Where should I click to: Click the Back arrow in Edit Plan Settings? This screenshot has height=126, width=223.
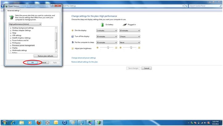[2, 6]
